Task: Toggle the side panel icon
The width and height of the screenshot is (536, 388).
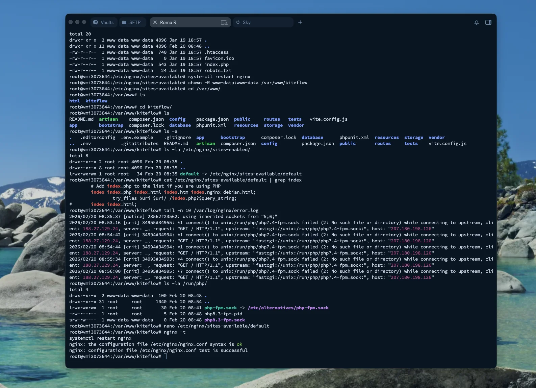Action: (488, 22)
